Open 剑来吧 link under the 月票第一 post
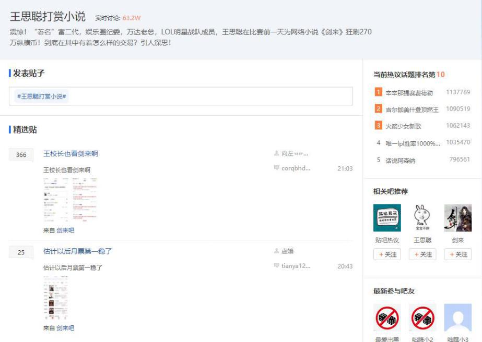This screenshot has height=342, width=482. [x=65, y=328]
